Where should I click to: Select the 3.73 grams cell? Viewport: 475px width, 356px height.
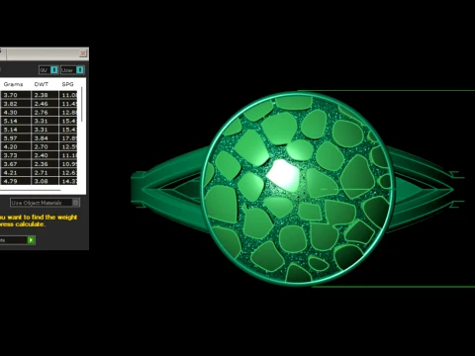[x=16, y=155]
